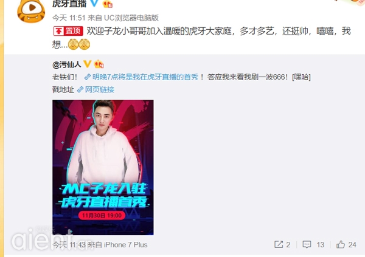Click the red 置顶 pinned label
Image resolution: width=365 pixels, height=257 pixels.
click(68, 31)
